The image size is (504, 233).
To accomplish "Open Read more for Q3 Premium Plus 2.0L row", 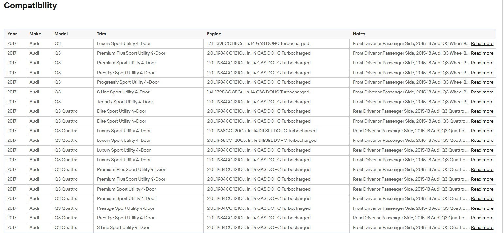I will pyautogui.click(x=482, y=53).
